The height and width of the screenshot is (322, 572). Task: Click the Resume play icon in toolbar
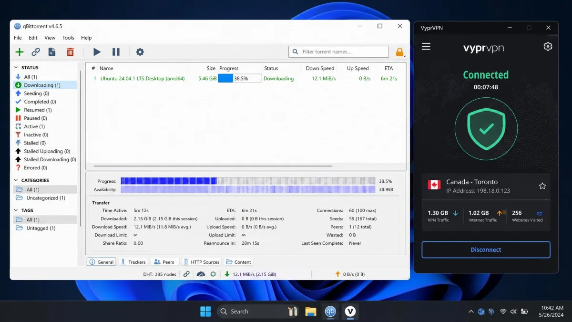[x=97, y=52]
